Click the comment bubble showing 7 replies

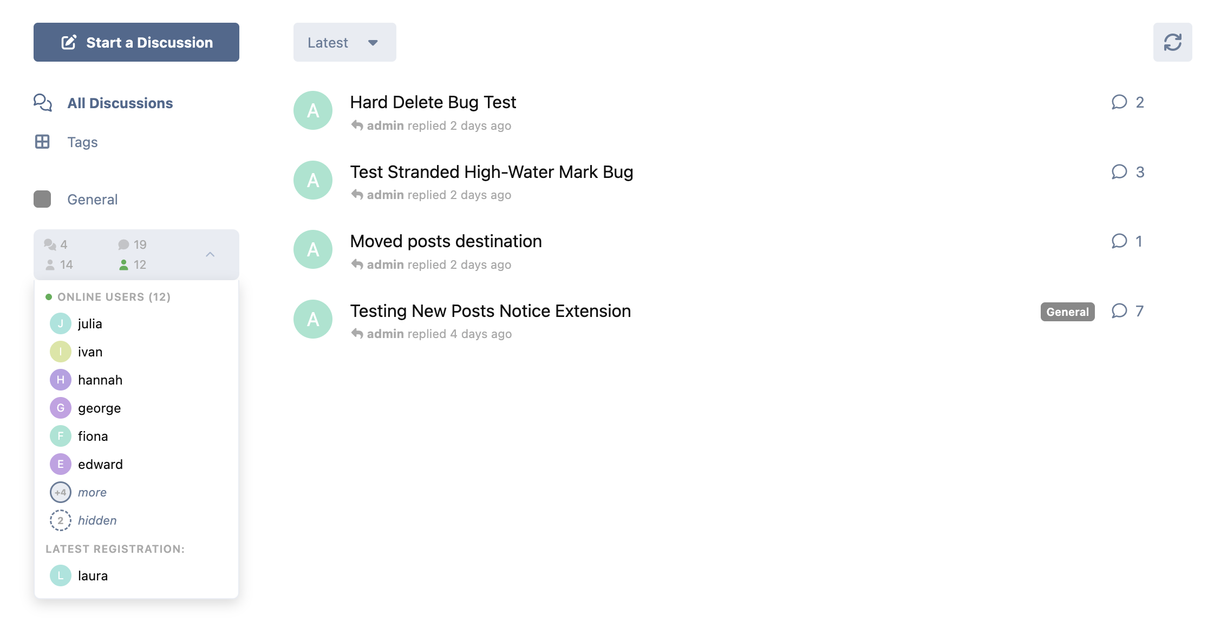[x=1119, y=311]
